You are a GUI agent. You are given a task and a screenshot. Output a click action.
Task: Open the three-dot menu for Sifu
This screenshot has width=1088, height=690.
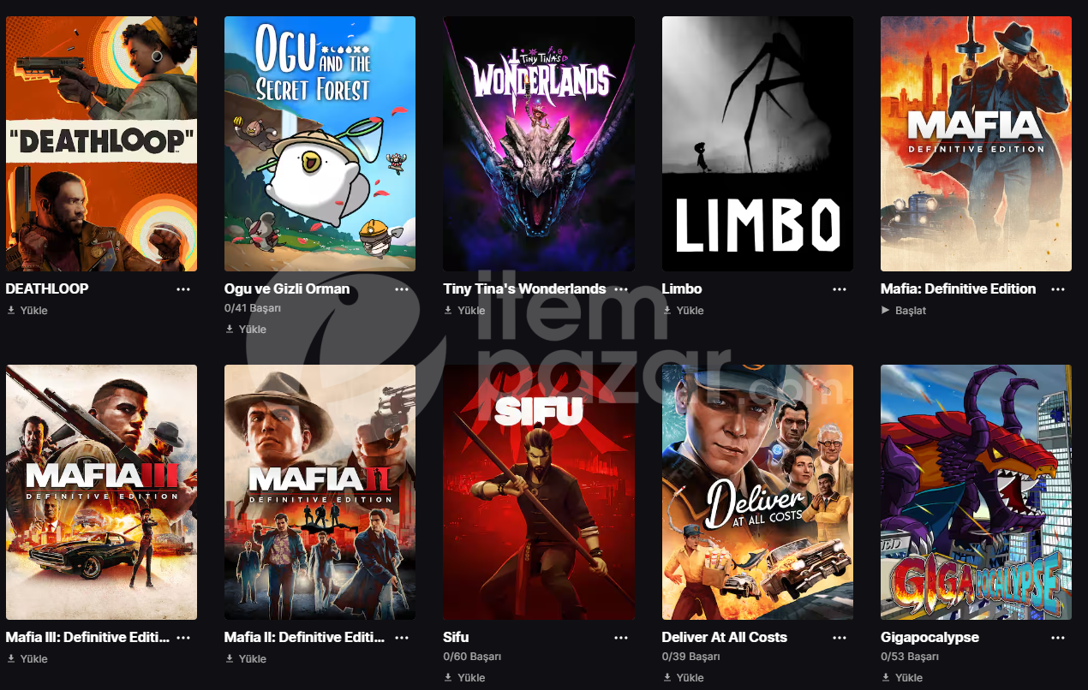point(621,638)
